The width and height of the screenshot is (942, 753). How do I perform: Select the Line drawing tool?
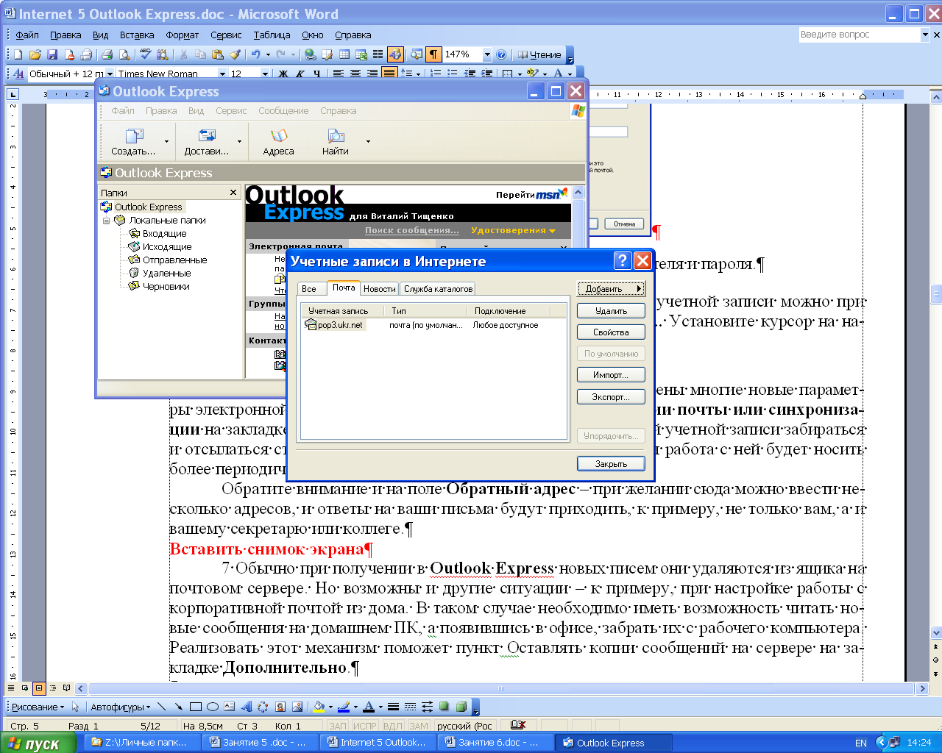[x=161, y=707]
